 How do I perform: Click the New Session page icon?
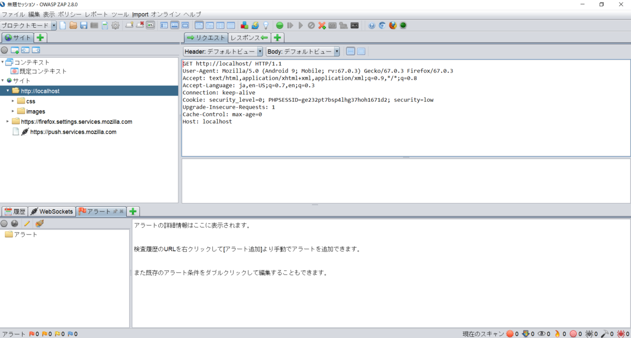pyautogui.click(x=63, y=25)
